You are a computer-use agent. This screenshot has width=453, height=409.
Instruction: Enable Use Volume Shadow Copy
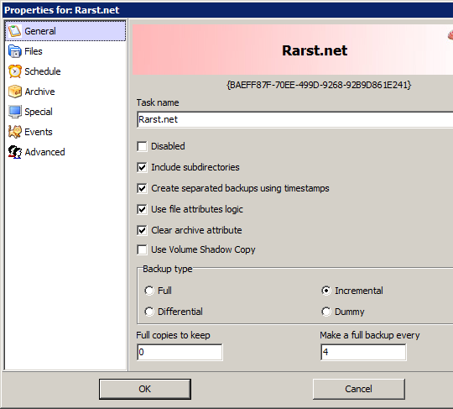click(x=142, y=249)
